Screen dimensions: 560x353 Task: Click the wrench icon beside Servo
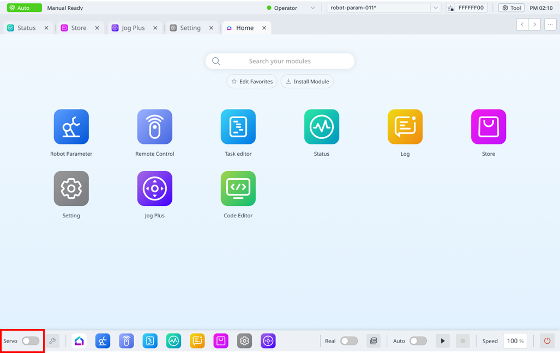[x=52, y=341]
